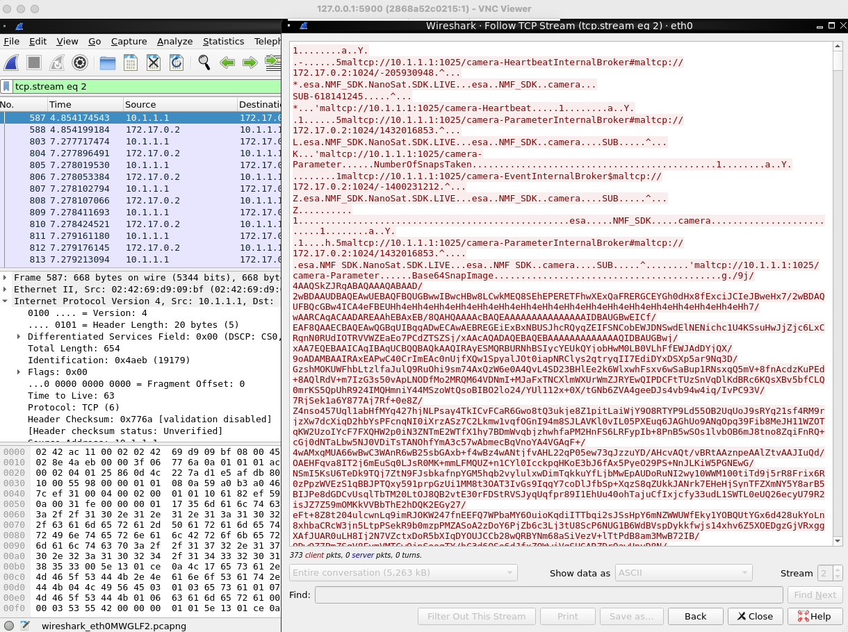
Task: Click Filter Out This Stream button
Action: [476, 617]
